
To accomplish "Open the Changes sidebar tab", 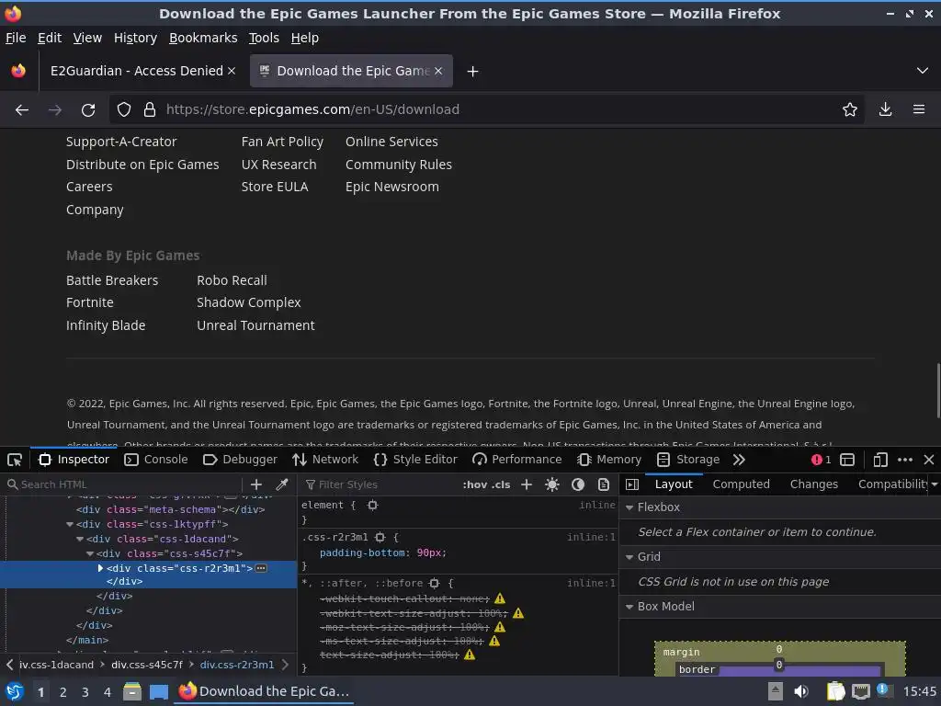I will (x=814, y=484).
